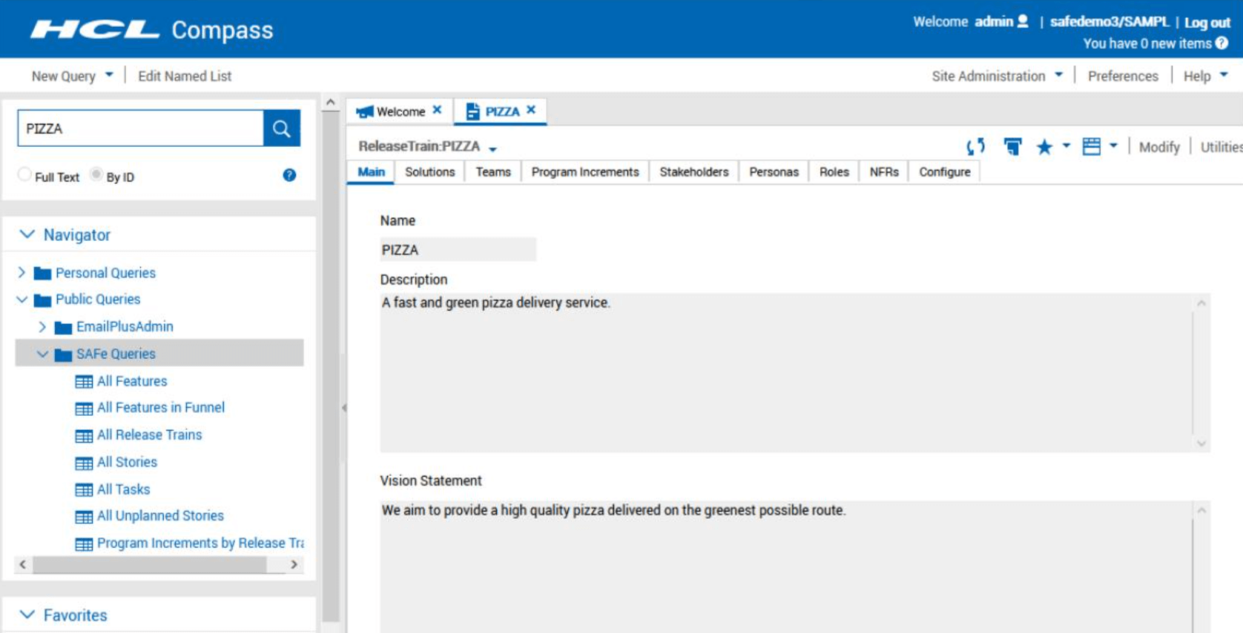Open the form layout dropdown arrow

(1113, 145)
